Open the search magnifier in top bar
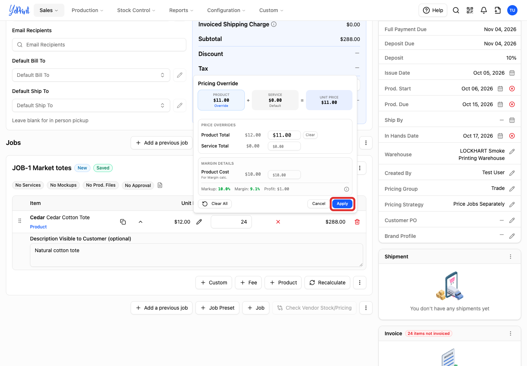527x366 pixels. (456, 10)
